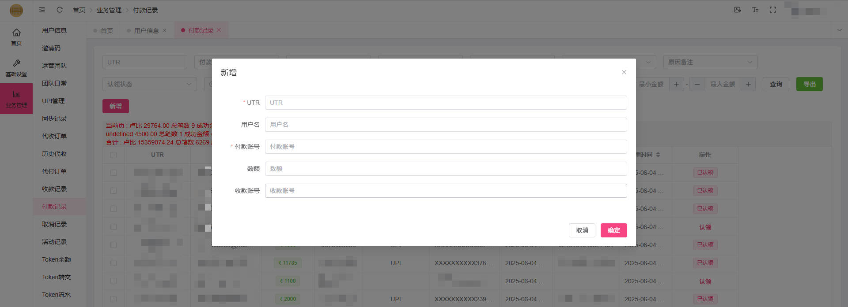This screenshot has height=307, width=848.
Task: Focus the 付款账号 input field
Action: pos(445,147)
